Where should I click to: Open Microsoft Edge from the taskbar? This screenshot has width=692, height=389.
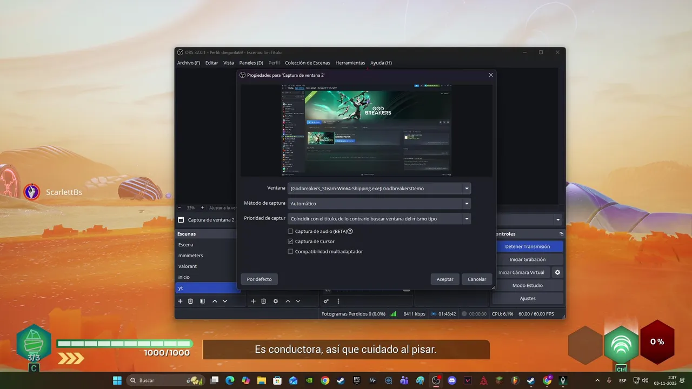coord(229,380)
